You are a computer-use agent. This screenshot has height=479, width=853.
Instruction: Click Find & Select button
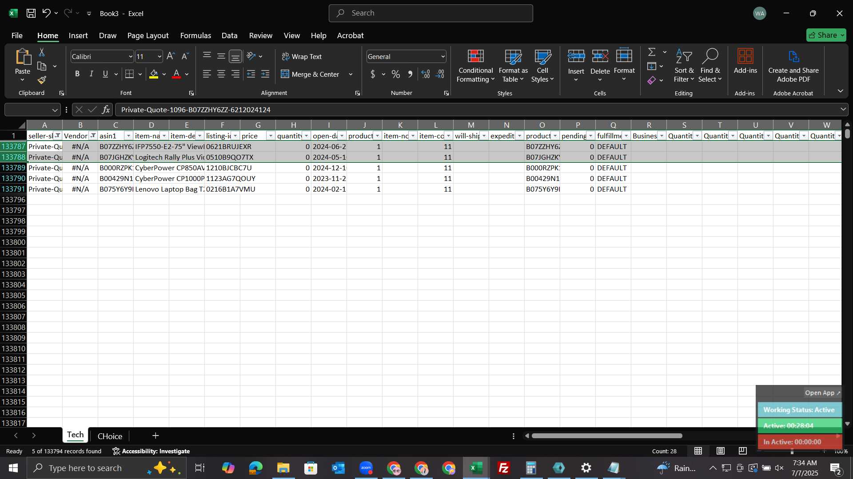click(x=710, y=66)
